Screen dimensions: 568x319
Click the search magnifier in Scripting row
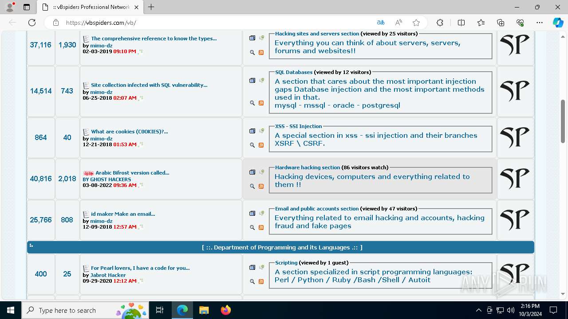[252, 281]
